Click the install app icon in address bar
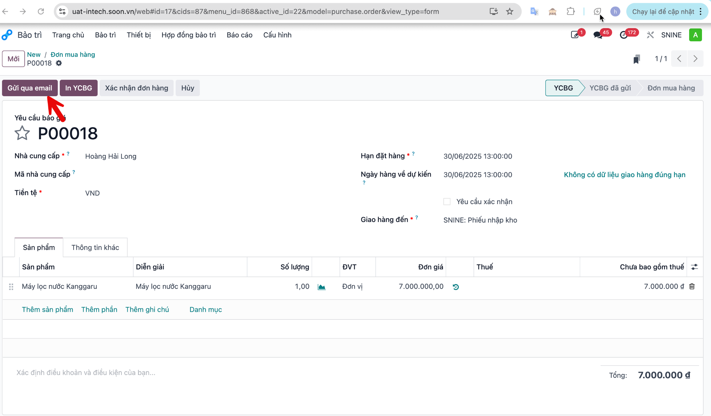 pos(494,11)
